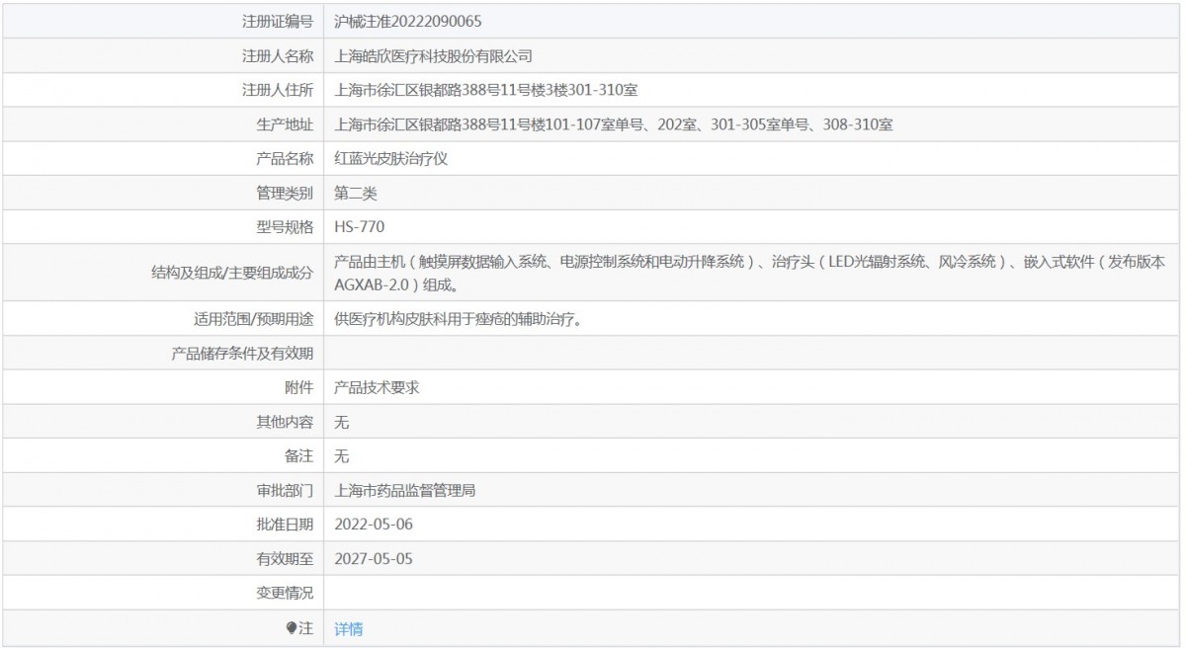The height and width of the screenshot is (648, 1186).
Task: Click the 附件 label
Action: (298, 387)
